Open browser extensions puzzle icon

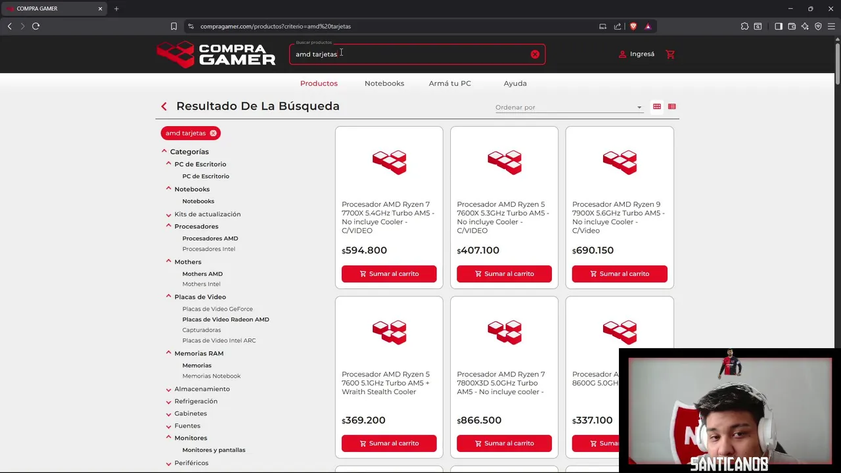click(x=744, y=26)
